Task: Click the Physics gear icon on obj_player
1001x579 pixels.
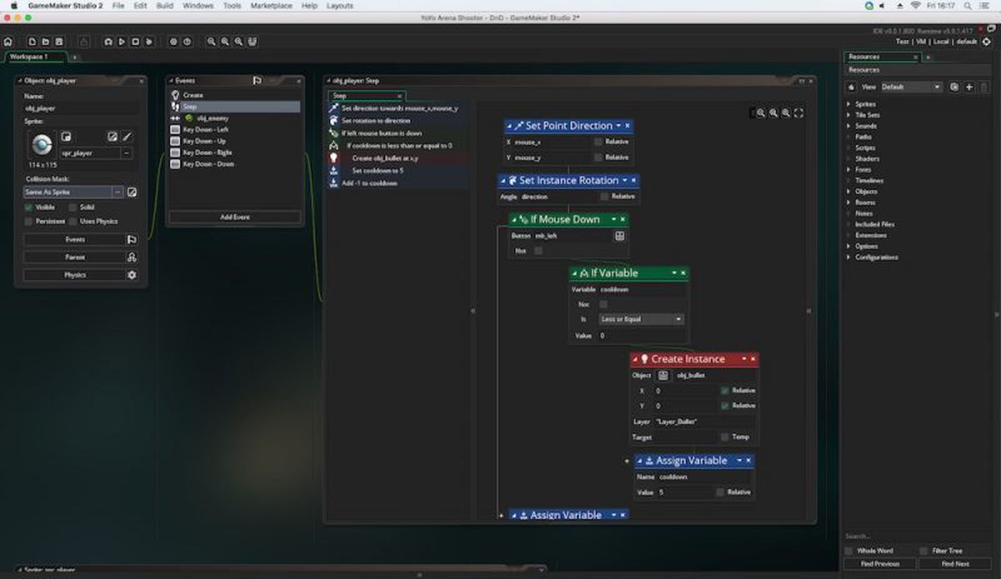Action: pos(131,274)
